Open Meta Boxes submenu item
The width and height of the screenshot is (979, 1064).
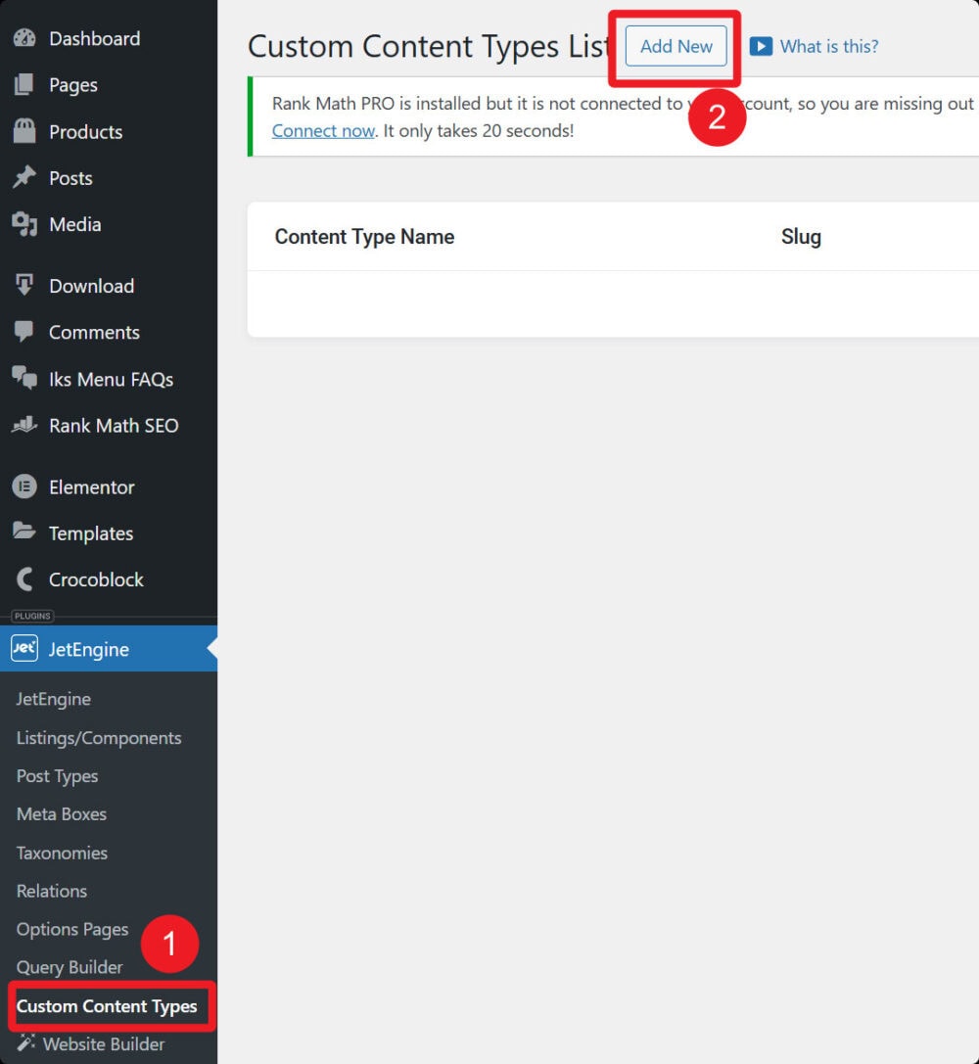pyautogui.click(x=62, y=813)
